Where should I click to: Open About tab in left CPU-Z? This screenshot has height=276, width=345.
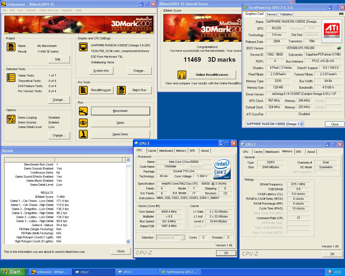tap(205, 151)
